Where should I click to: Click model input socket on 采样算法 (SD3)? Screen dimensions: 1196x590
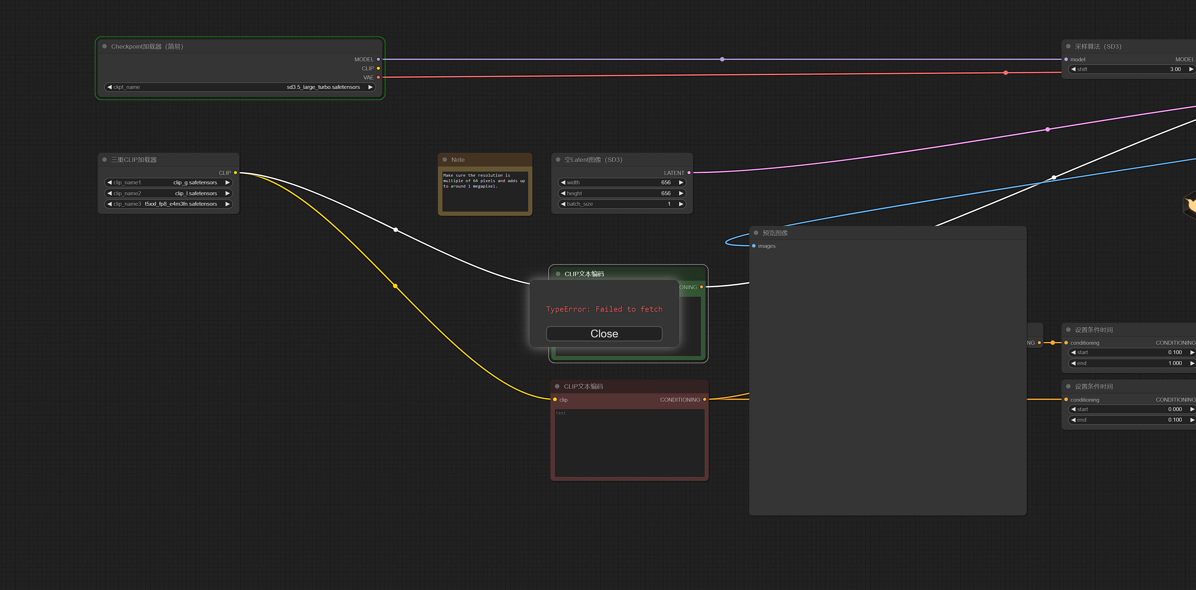point(1066,60)
